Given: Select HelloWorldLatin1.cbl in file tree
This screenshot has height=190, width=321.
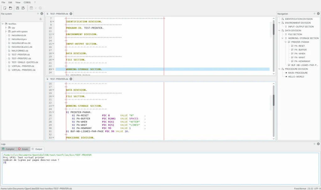Looking at the screenshot, I should click(x=22, y=47).
